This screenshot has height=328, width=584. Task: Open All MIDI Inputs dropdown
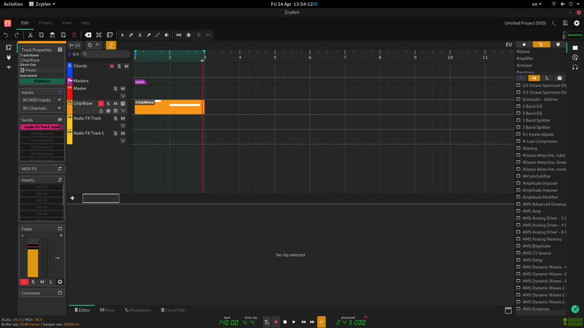pyautogui.click(x=42, y=100)
